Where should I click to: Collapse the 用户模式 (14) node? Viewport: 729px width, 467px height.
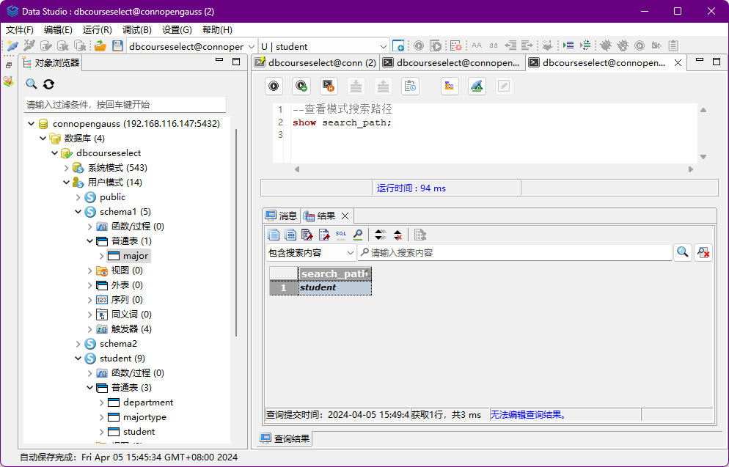tap(67, 182)
